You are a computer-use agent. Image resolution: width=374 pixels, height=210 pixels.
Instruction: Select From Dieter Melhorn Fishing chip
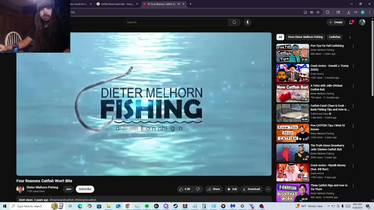305,37
